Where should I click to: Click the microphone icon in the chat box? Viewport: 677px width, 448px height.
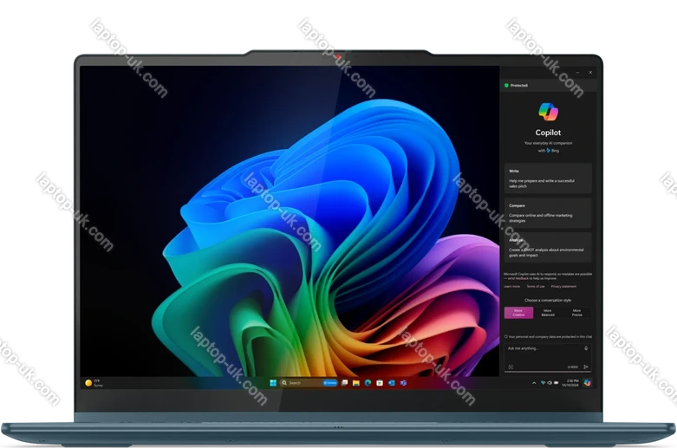(x=586, y=348)
